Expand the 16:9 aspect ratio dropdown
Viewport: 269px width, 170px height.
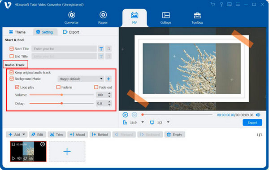[x=143, y=122]
